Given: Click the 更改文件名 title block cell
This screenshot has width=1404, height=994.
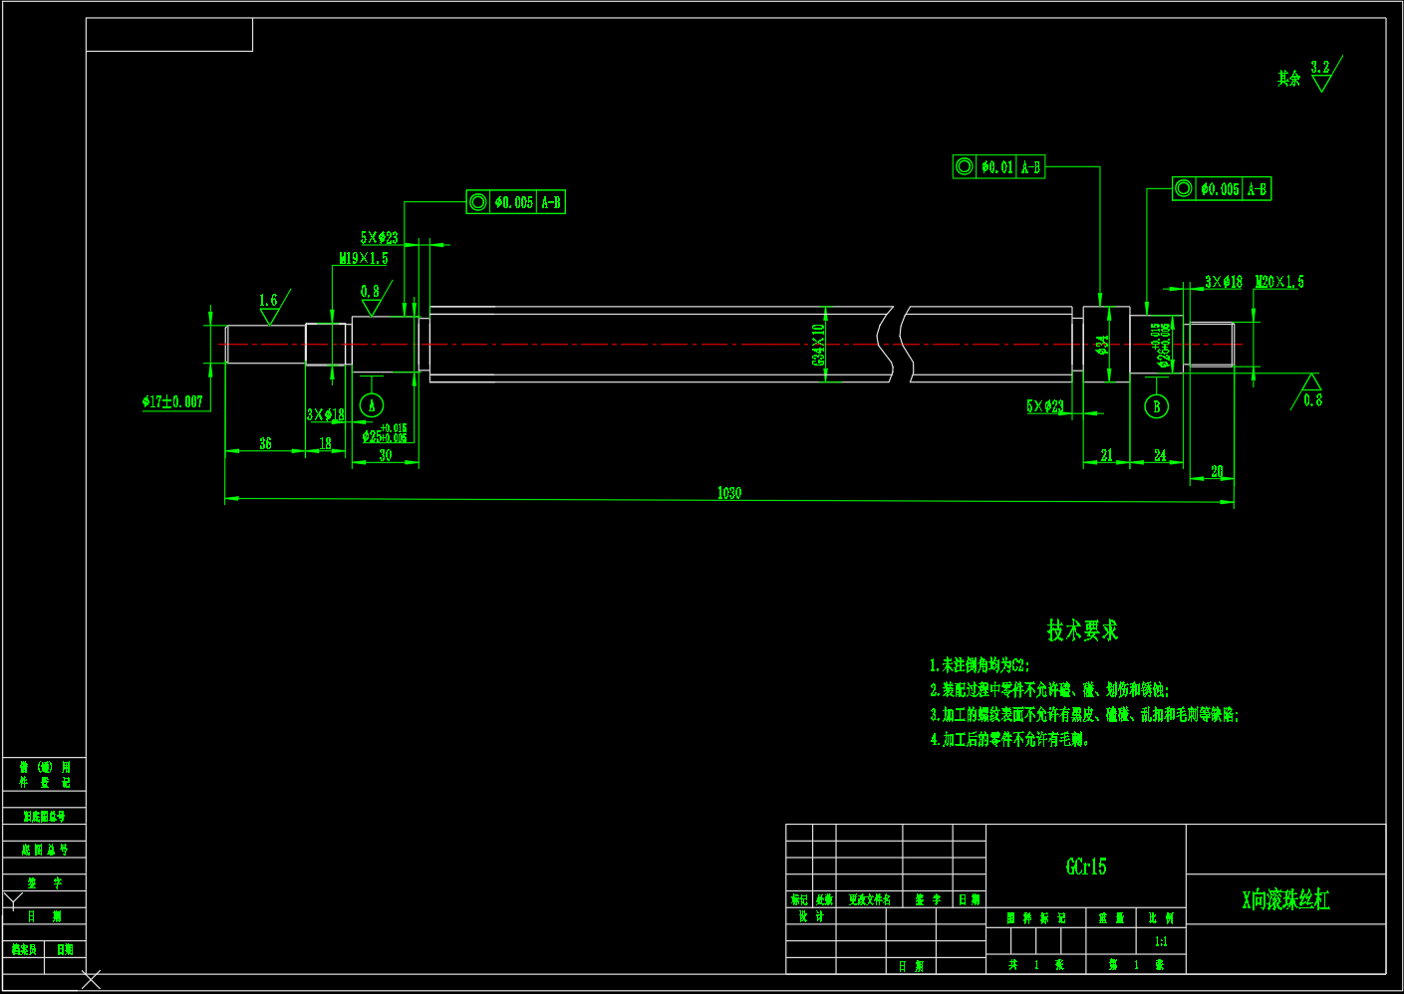Looking at the screenshot, I should 870,900.
